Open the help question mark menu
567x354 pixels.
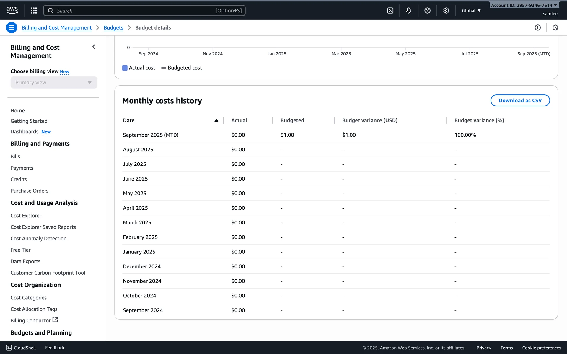click(427, 11)
